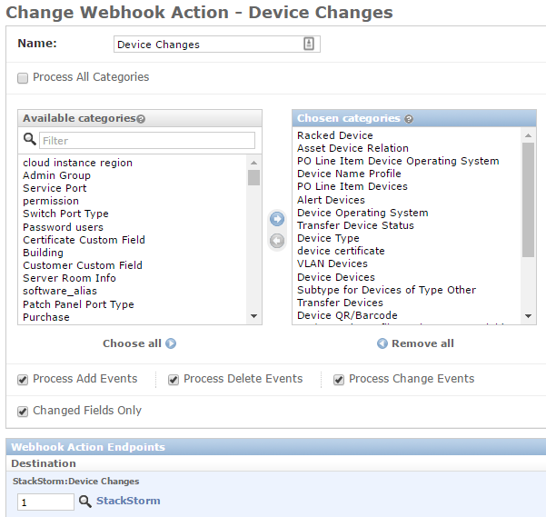Viewport: 546px width, 517px height.
Task: Click the right-arrow add category icon
Action: click(x=277, y=219)
